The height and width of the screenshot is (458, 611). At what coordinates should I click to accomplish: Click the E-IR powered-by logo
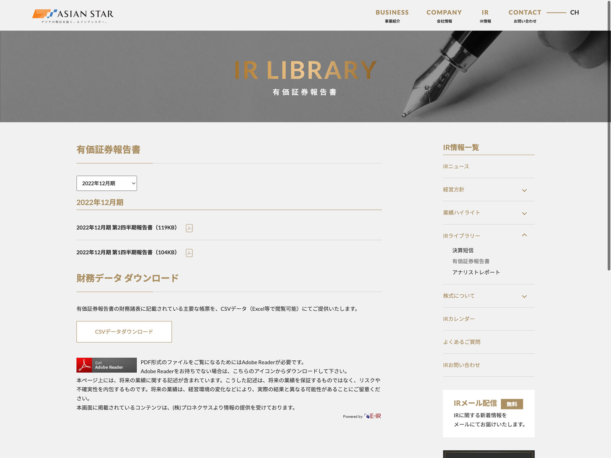point(372,416)
